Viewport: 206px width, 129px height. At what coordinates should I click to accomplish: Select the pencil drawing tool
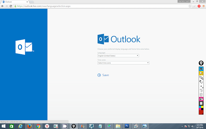[x=201, y=77]
